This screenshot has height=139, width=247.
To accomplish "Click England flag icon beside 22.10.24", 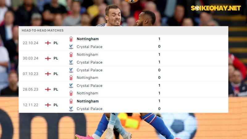I will [x=48, y=43].
